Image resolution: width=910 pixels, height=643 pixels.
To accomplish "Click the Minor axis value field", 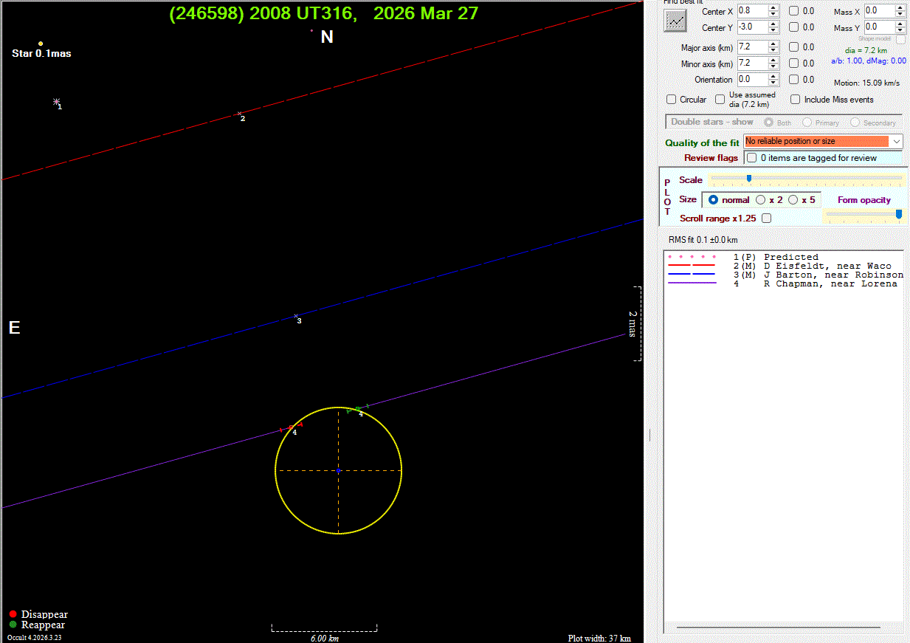I will pos(751,63).
